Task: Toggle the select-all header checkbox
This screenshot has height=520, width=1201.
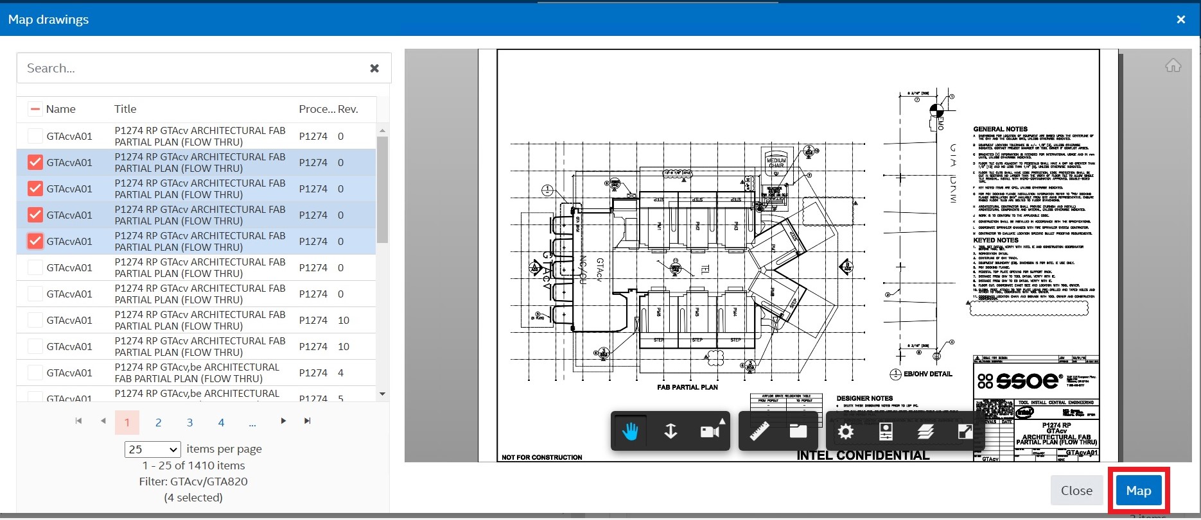Action: pos(35,109)
